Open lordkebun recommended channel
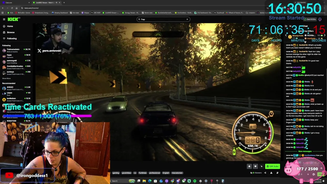 [16, 99]
